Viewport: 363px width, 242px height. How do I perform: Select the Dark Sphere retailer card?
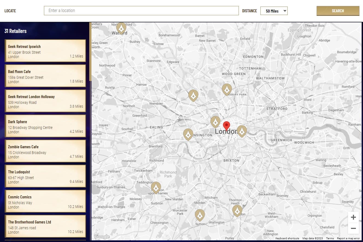click(45, 126)
